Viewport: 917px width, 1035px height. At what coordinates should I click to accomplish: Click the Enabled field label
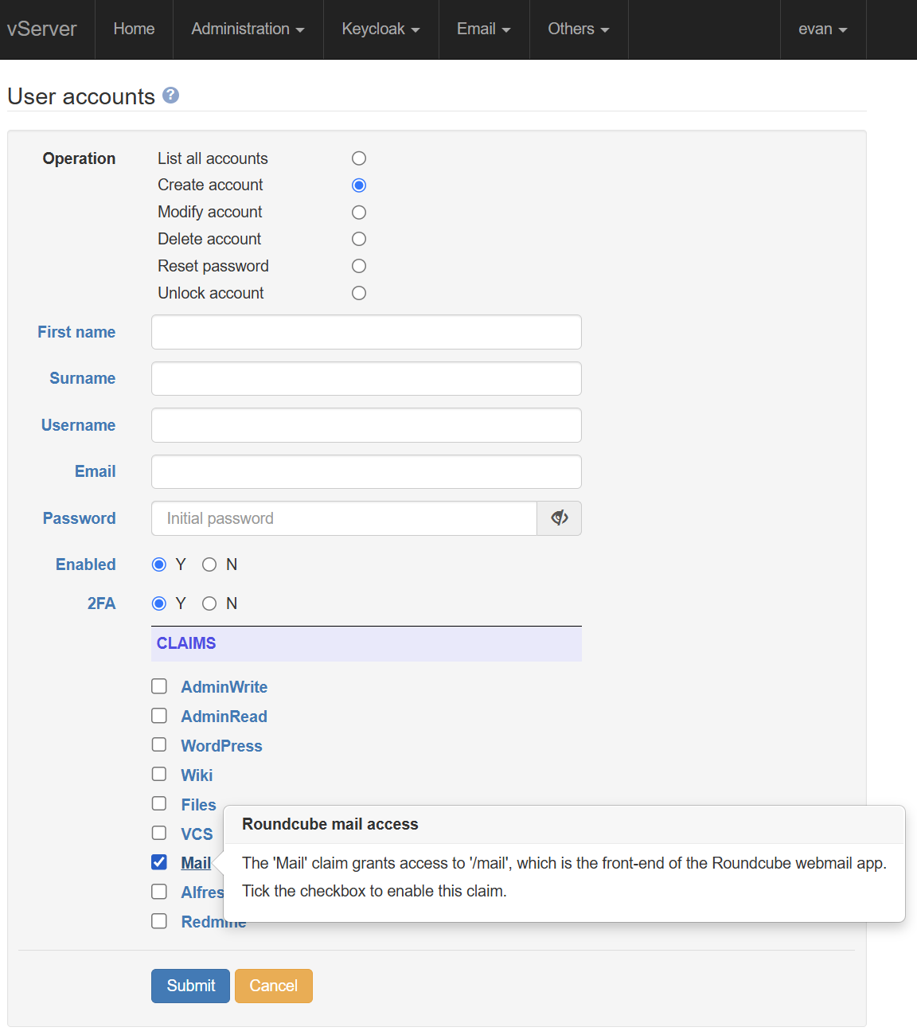86,564
